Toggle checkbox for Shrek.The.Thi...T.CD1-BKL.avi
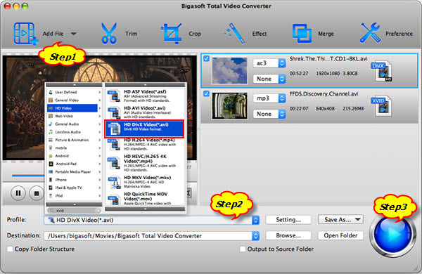This screenshot has height=274, width=422. (206, 58)
